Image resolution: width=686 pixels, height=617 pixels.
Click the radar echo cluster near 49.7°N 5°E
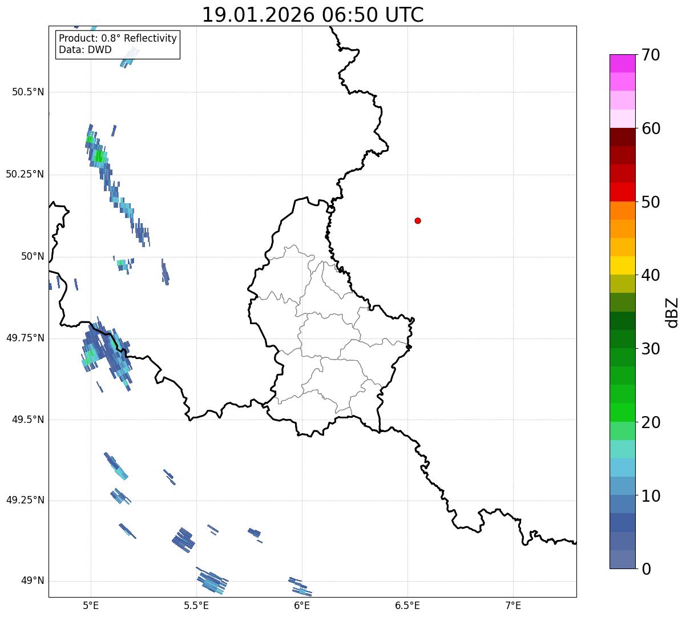click(106, 354)
